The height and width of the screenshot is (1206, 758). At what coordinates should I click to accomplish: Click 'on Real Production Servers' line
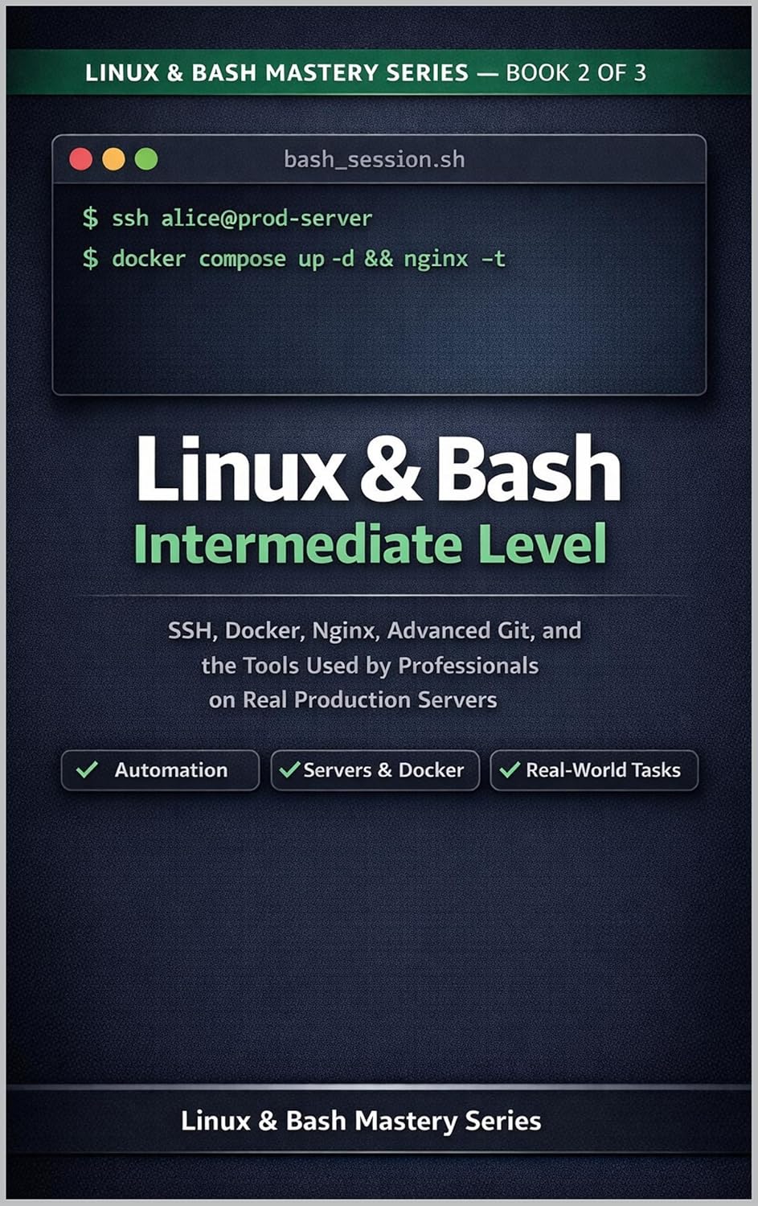[x=353, y=699]
